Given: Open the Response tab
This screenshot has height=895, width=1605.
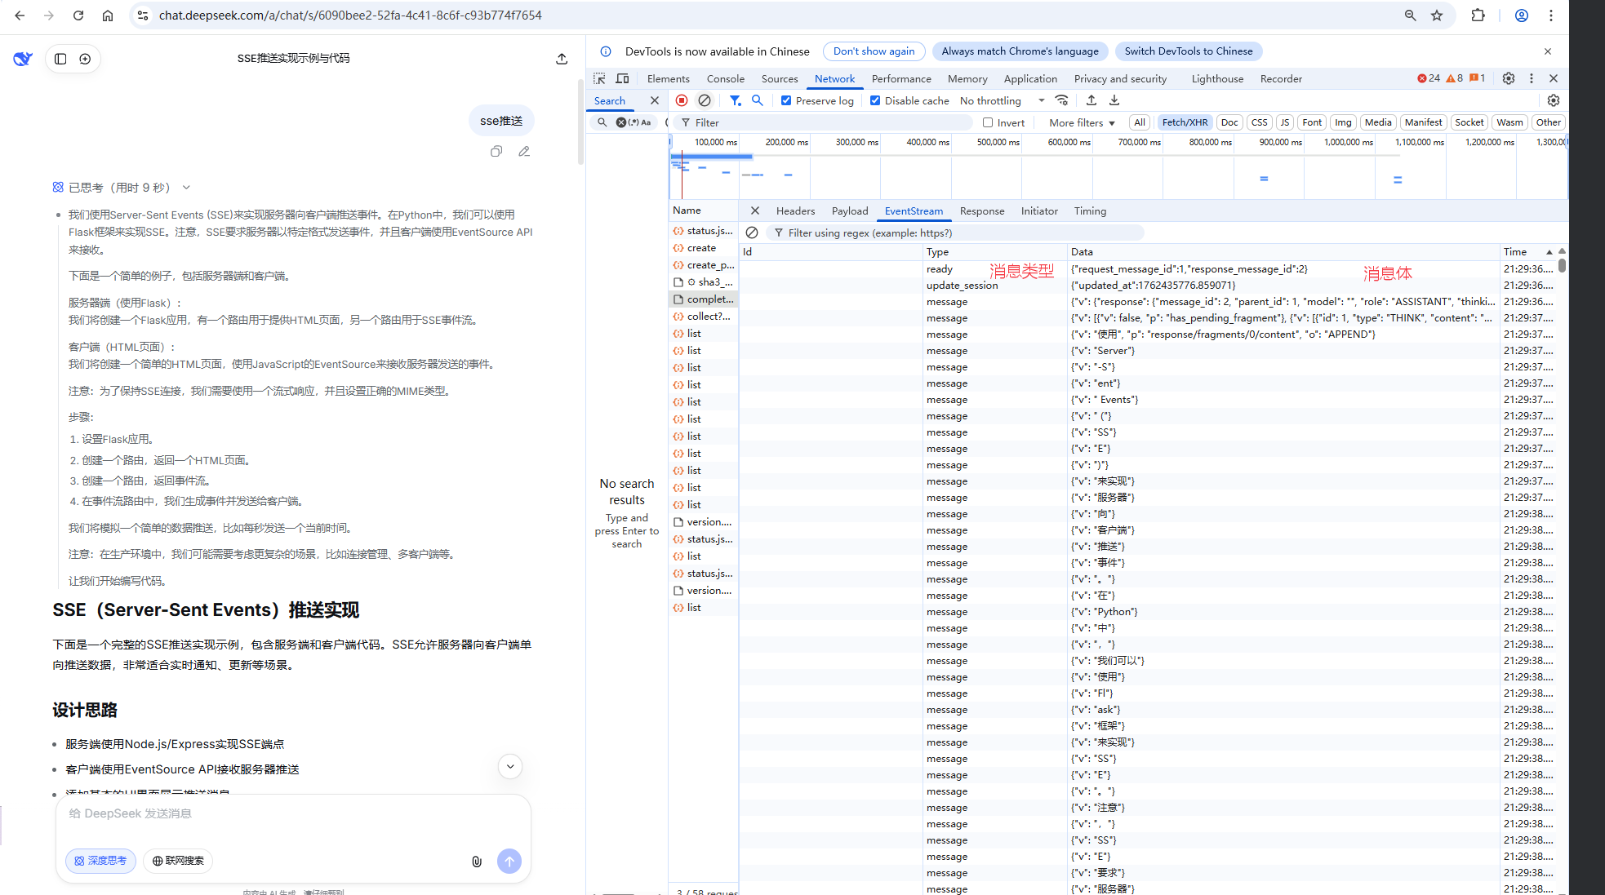Looking at the screenshot, I should pos(981,210).
